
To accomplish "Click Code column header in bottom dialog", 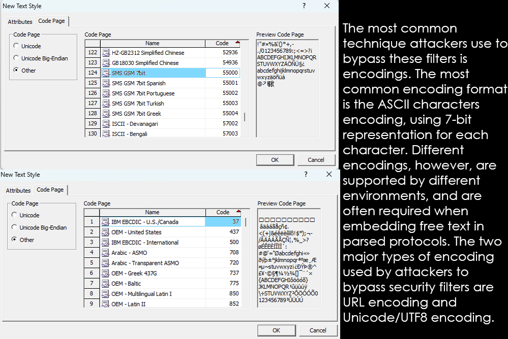I will coord(223,213).
